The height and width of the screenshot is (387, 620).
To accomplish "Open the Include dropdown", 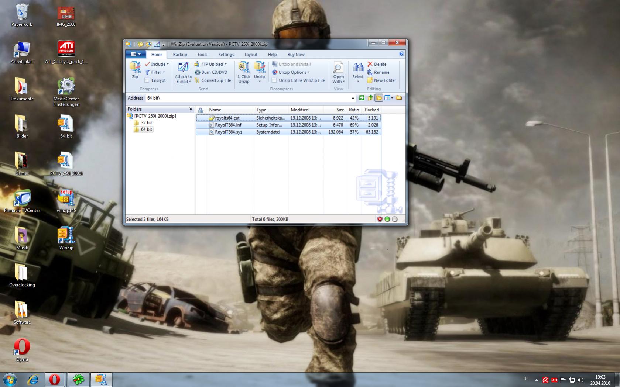I will click(x=157, y=64).
